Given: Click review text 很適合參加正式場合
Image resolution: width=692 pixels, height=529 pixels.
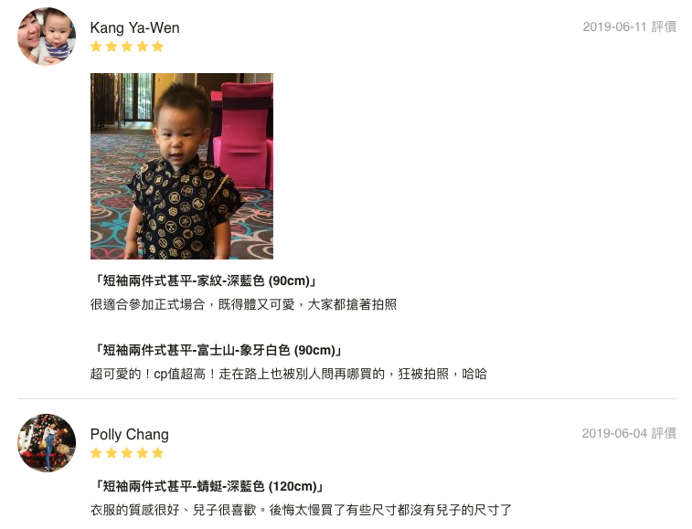Looking at the screenshot, I should coord(148,304).
